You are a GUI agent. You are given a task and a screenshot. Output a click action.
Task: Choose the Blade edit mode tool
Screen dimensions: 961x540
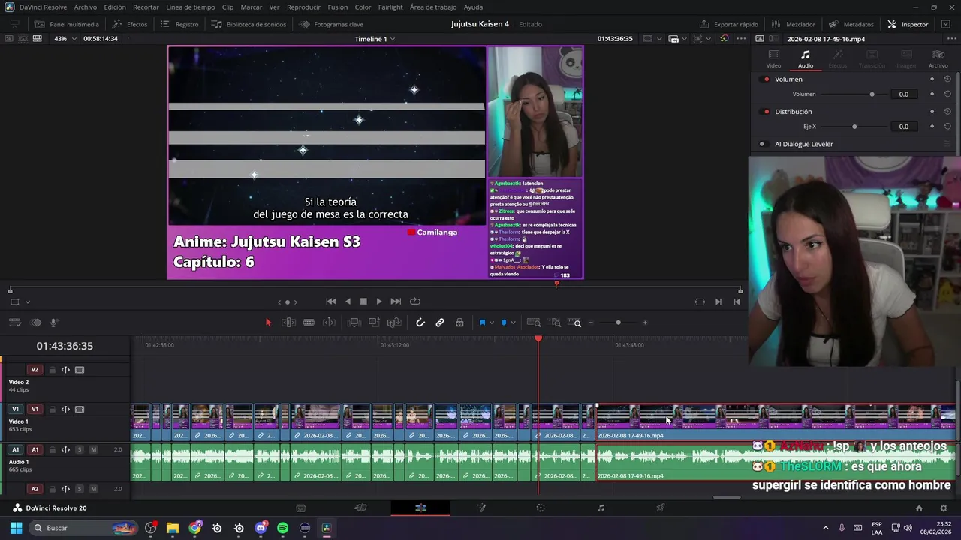click(309, 322)
